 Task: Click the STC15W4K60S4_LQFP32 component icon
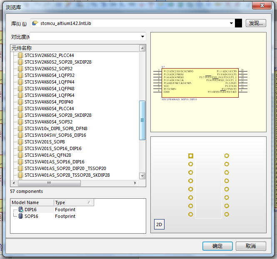coord(20,75)
